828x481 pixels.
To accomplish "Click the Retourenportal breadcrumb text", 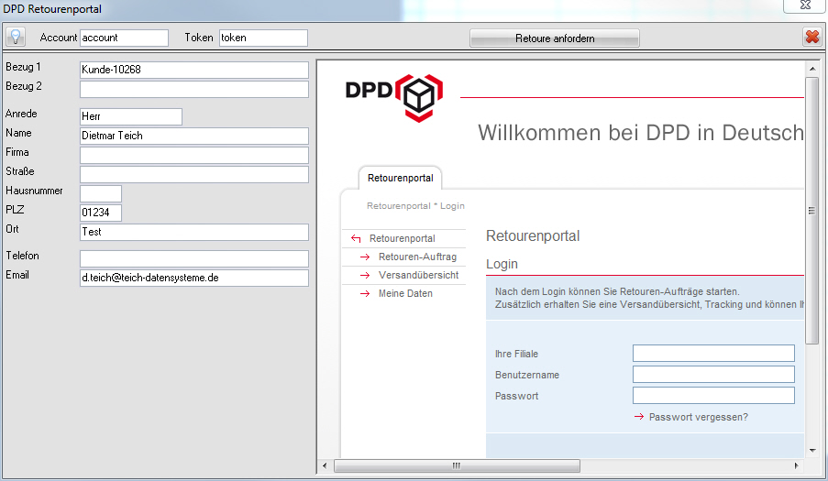I will 399,206.
